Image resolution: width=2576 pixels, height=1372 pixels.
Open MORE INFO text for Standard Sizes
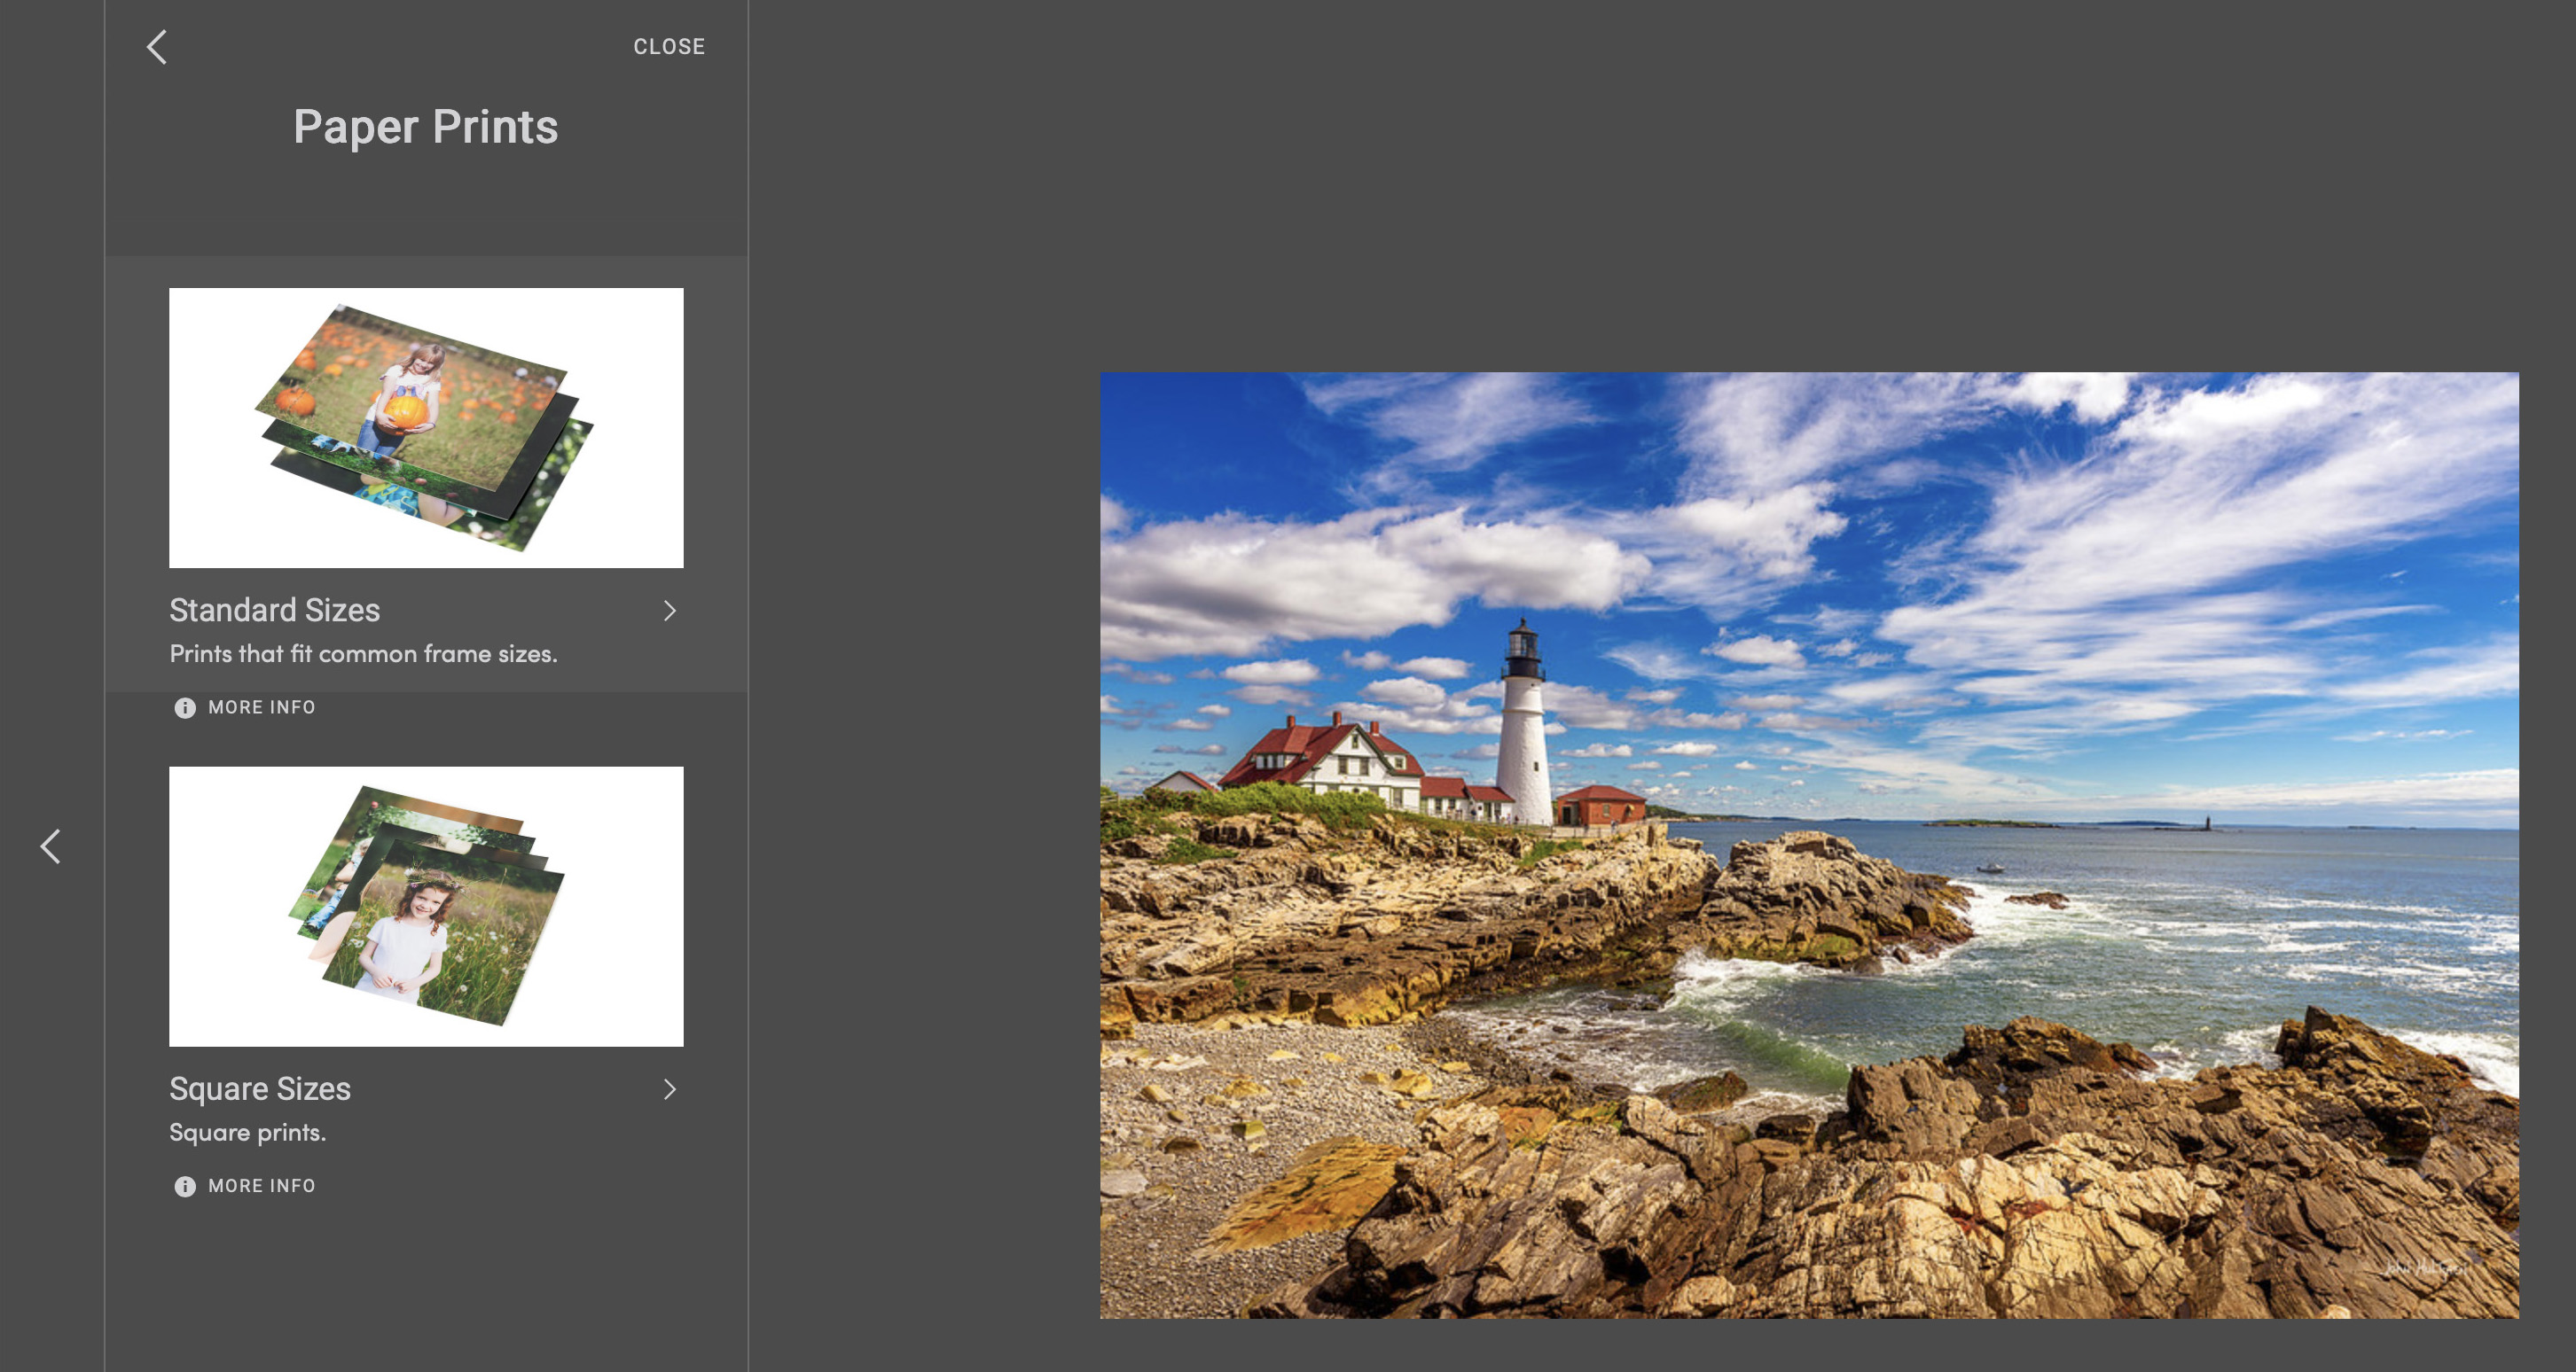(x=261, y=707)
